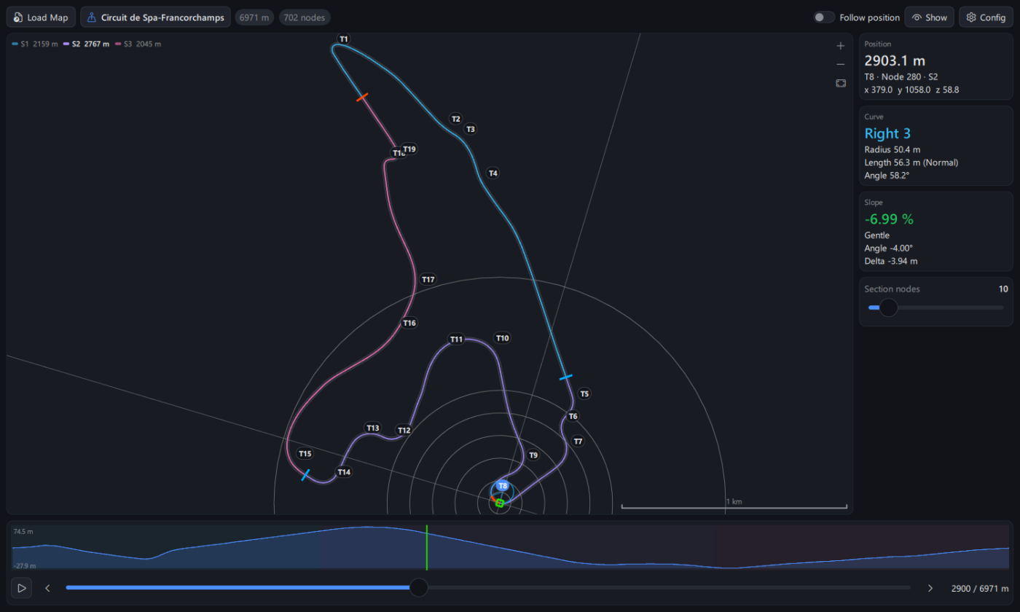Click the T1 turn marker
1020x612 pixels.
[344, 39]
